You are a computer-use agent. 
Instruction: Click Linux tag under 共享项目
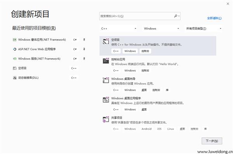[170, 129]
